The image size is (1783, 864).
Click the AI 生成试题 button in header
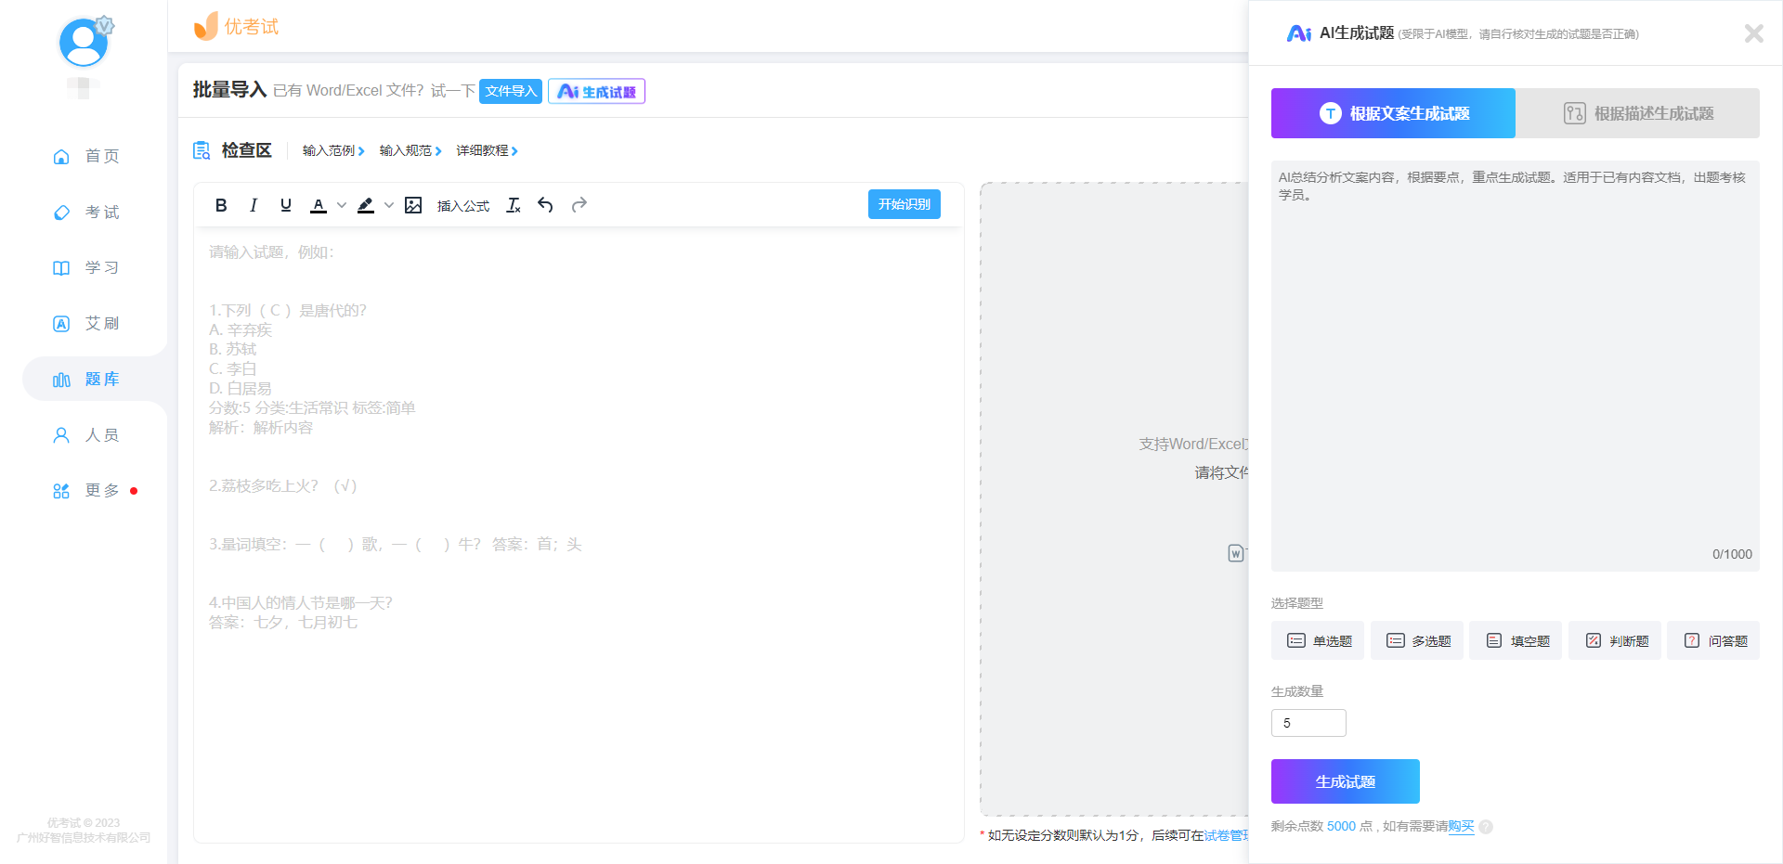point(596,91)
